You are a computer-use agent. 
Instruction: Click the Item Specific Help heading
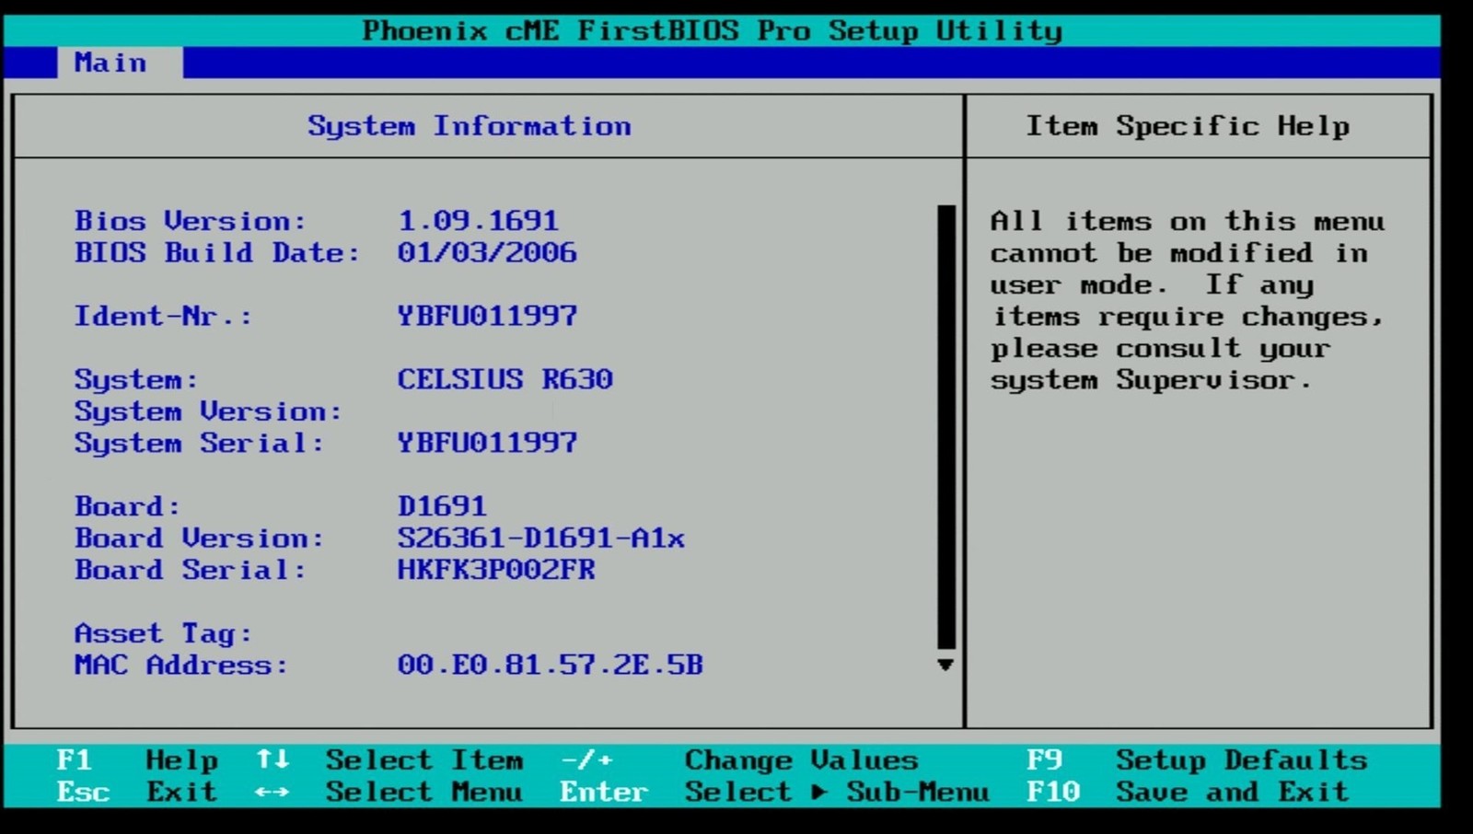tap(1189, 126)
